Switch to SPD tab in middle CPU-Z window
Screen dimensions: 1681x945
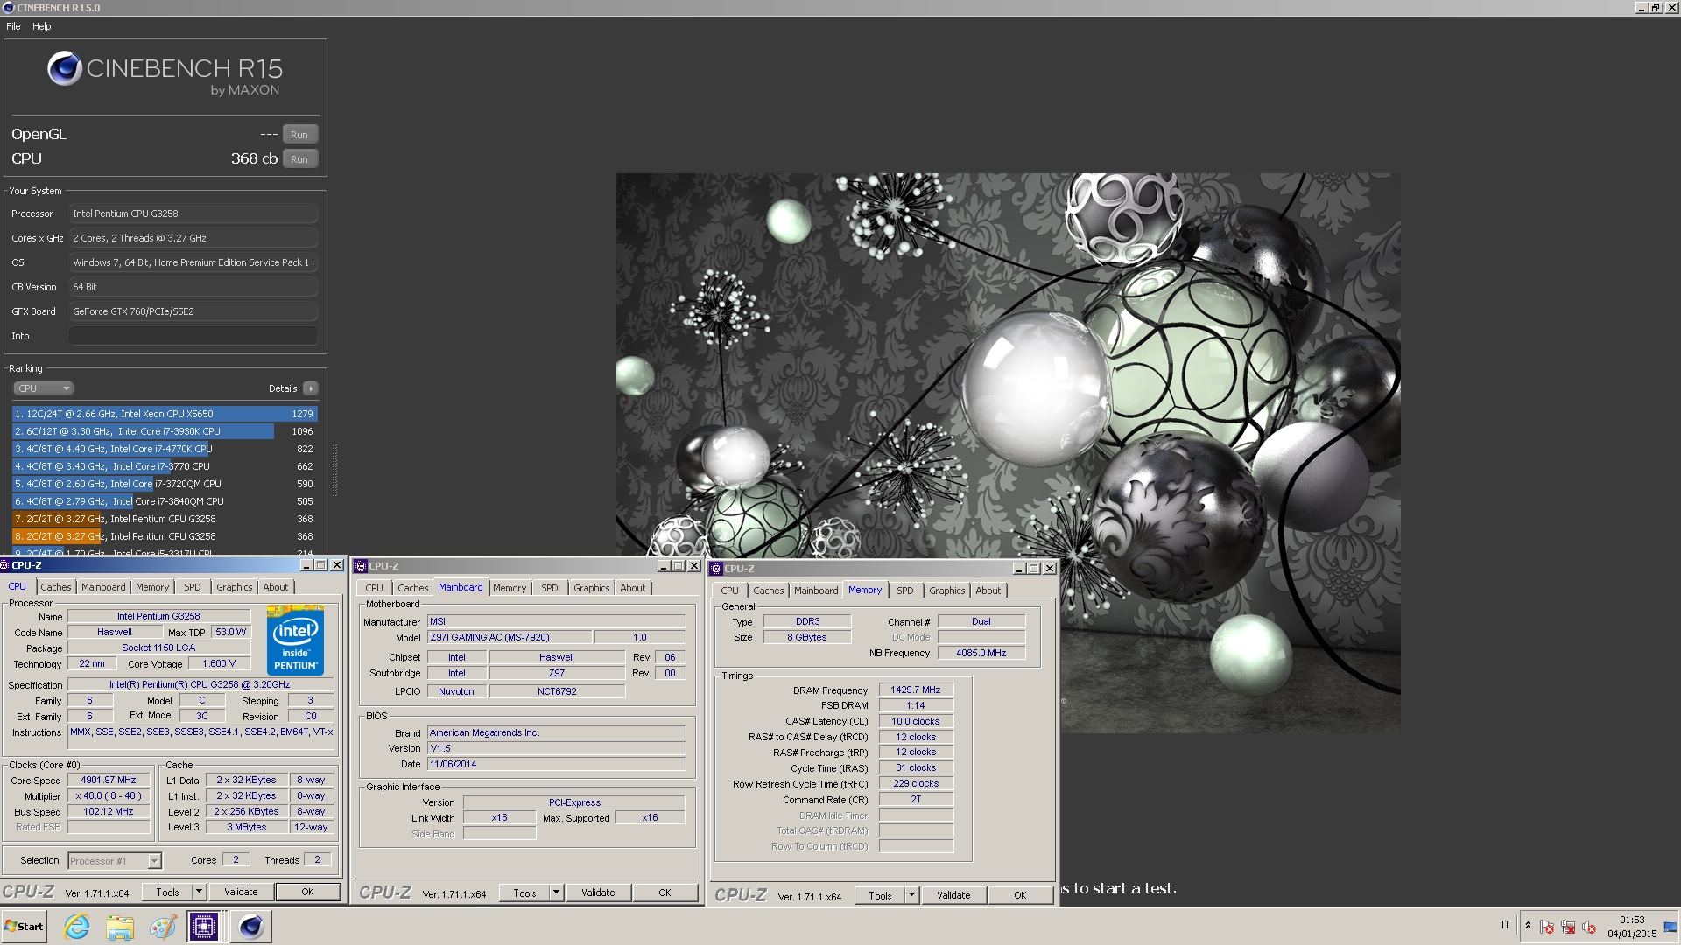click(550, 588)
